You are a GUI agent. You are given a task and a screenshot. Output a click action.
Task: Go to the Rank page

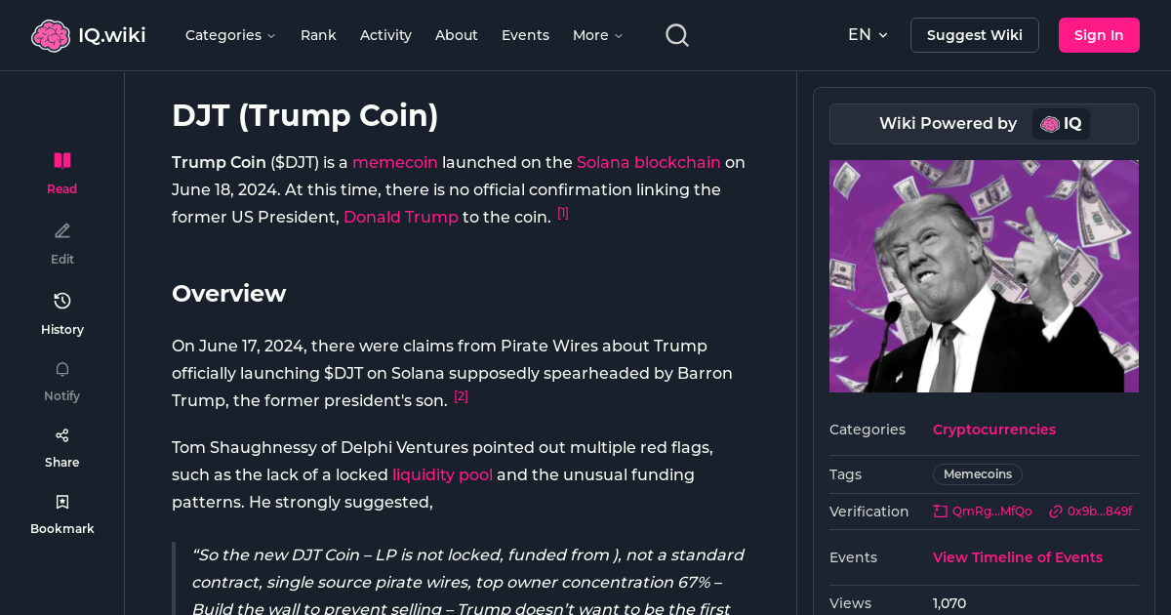click(x=318, y=34)
